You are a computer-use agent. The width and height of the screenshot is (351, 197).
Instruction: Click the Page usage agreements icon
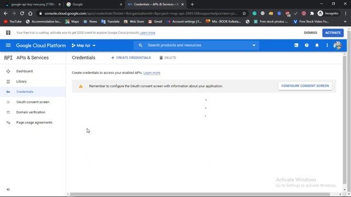click(x=8, y=123)
